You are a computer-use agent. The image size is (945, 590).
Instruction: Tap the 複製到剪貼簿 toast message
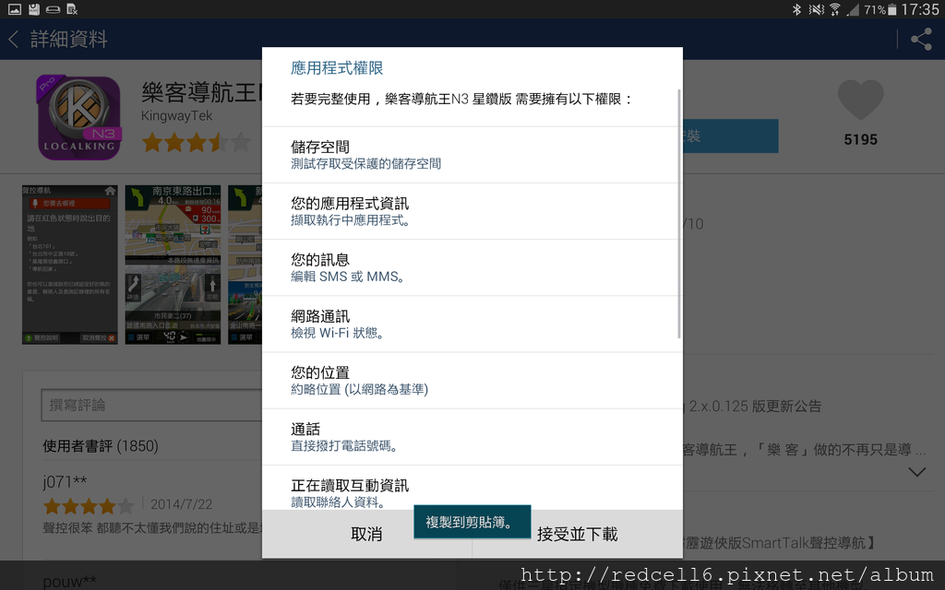(x=472, y=522)
